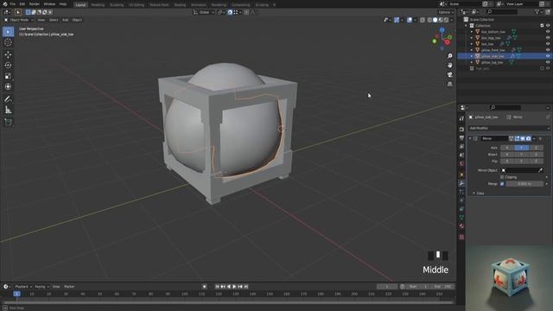Select the Annotate tool
The height and width of the screenshot is (311, 553).
(8, 99)
